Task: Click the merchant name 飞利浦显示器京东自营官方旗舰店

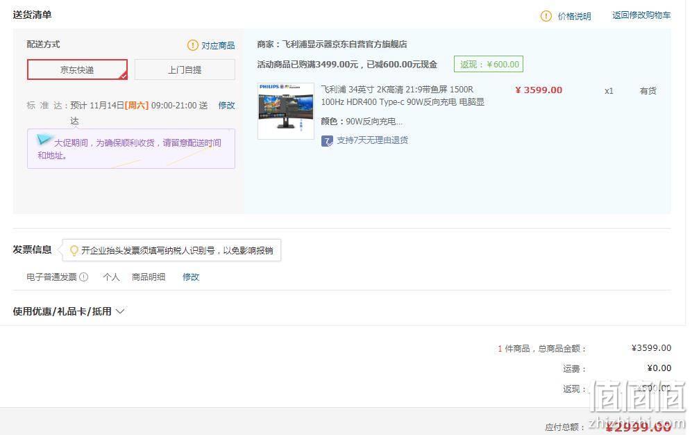Action: (x=344, y=44)
